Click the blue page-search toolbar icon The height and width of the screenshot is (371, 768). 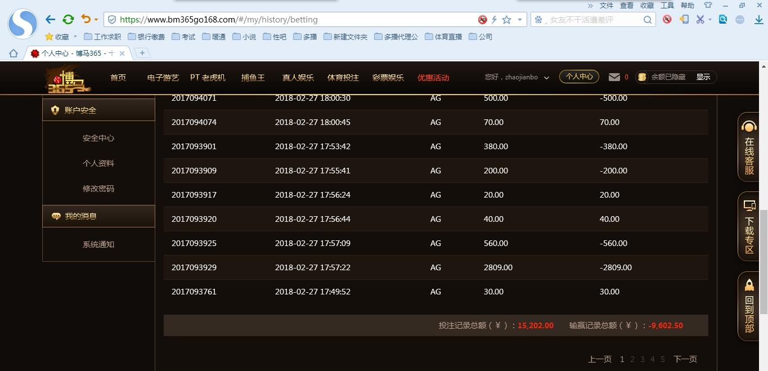(723, 19)
